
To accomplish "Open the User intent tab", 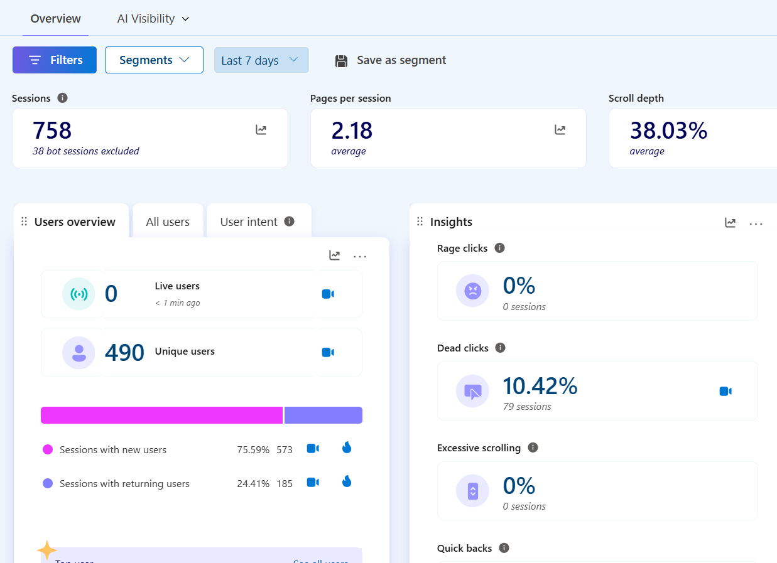I will pyautogui.click(x=249, y=222).
